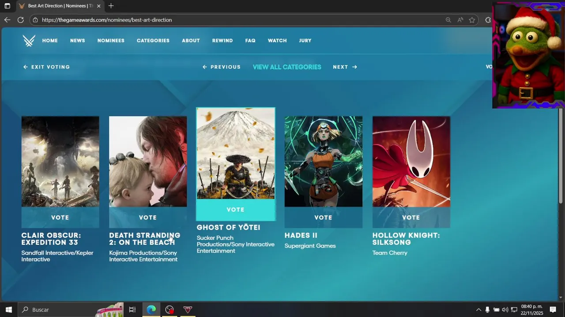Viewport: 565px width, 317px height.
Task: Open the recording app taskbar icon
Action: (169, 310)
